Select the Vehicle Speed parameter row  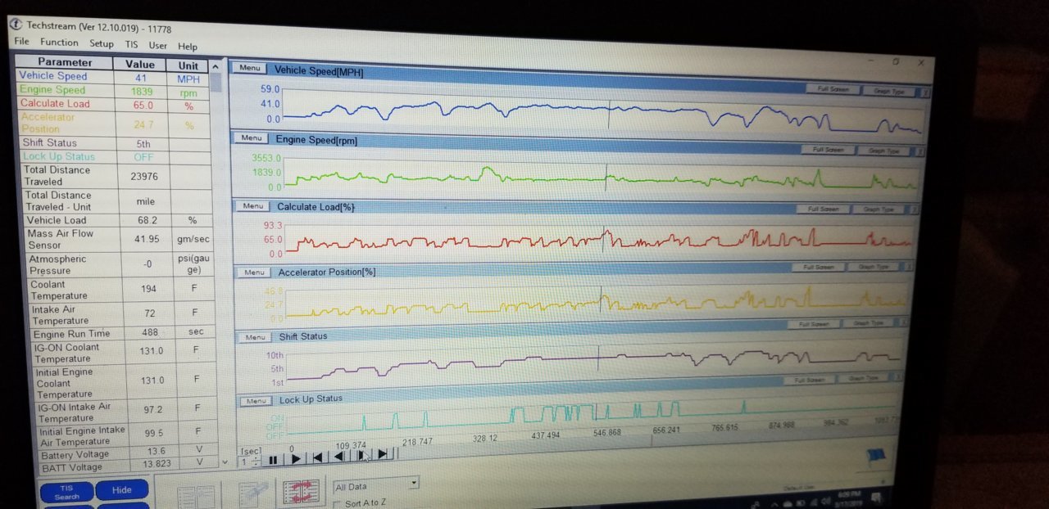[x=113, y=77]
